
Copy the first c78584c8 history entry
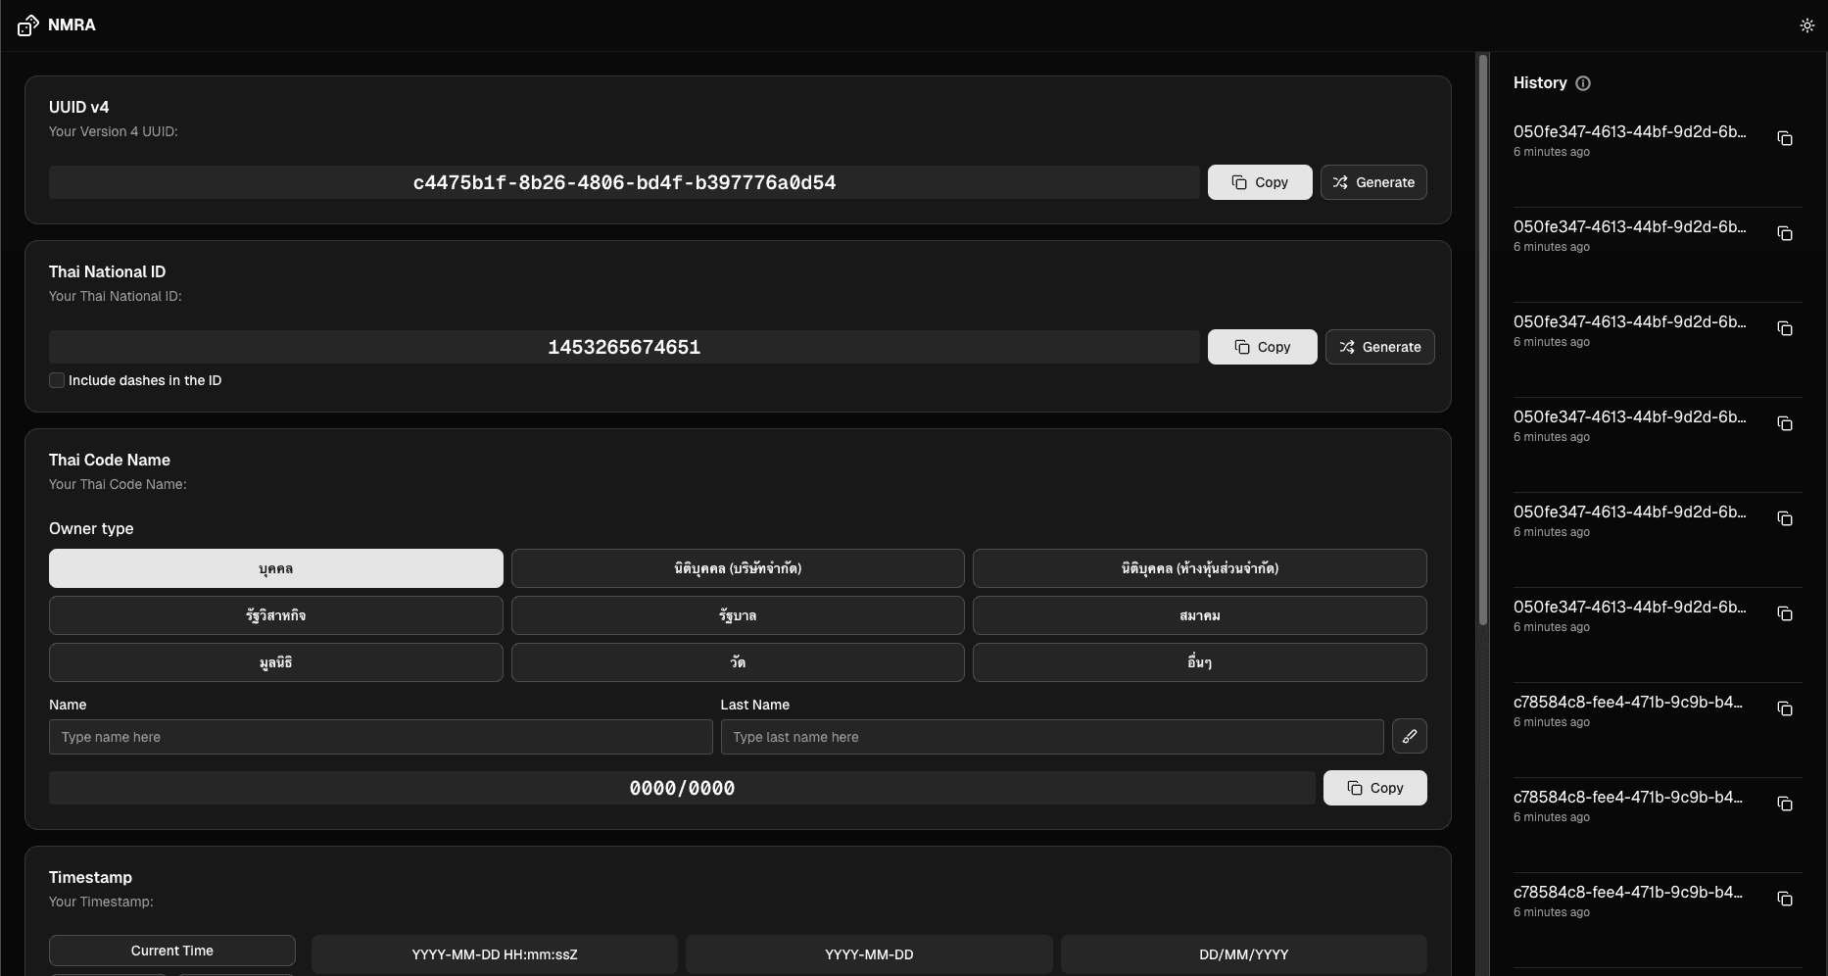click(1784, 708)
